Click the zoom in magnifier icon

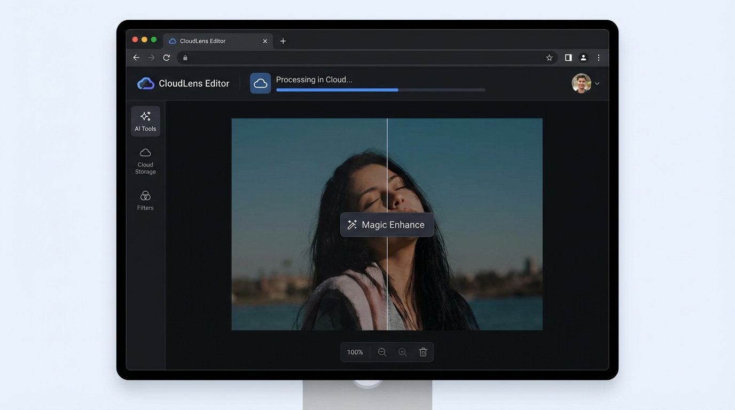click(403, 352)
